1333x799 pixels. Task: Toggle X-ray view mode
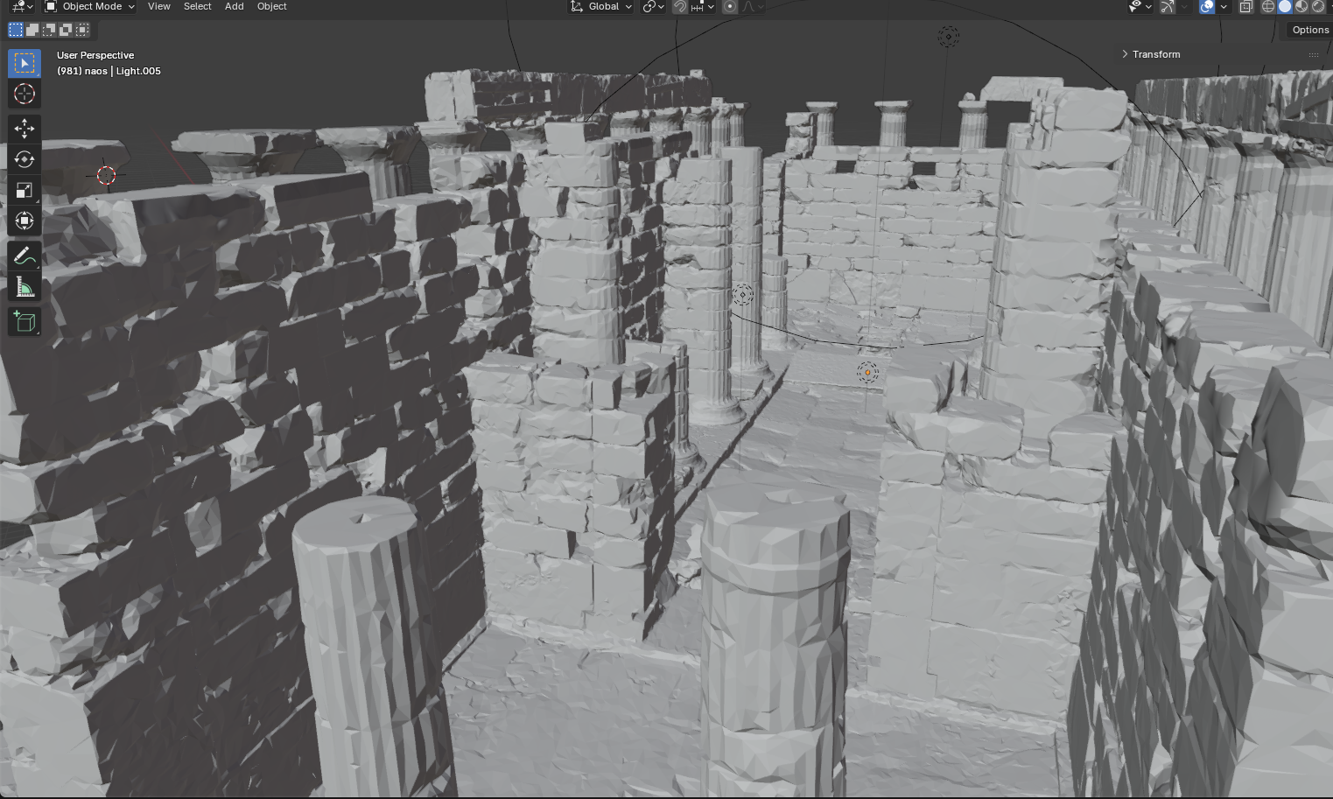tap(1245, 7)
